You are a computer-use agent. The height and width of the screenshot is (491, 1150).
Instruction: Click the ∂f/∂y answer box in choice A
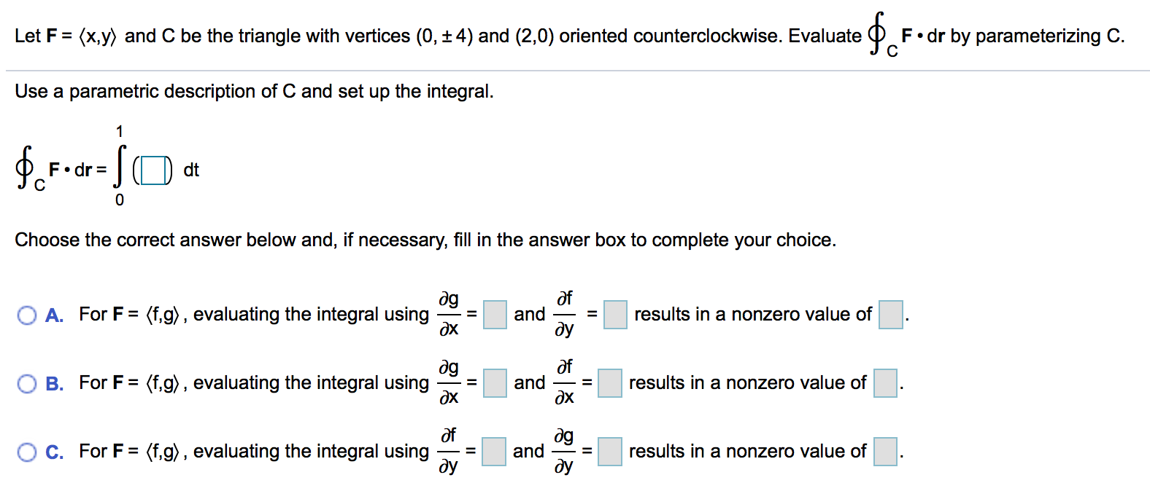(x=615, y=315)
